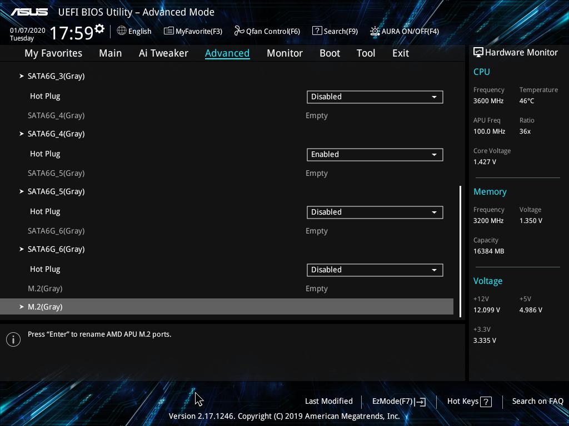Open the Tool tab
Screen dimensions: 569x426
click(x=366, y=53)
